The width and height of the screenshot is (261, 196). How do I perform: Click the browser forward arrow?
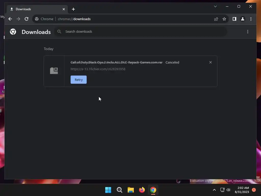(x=18, y=19)
